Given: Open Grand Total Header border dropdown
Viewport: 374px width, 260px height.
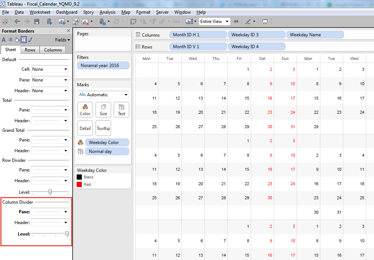Looking at the screenshot, I should click(50, 151).
